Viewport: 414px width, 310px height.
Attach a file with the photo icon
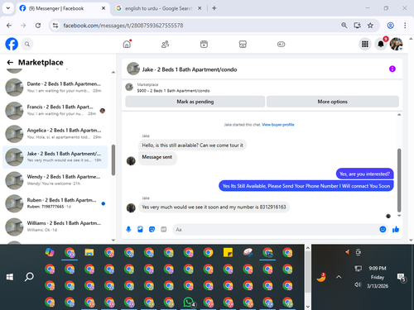coord(140,229)
